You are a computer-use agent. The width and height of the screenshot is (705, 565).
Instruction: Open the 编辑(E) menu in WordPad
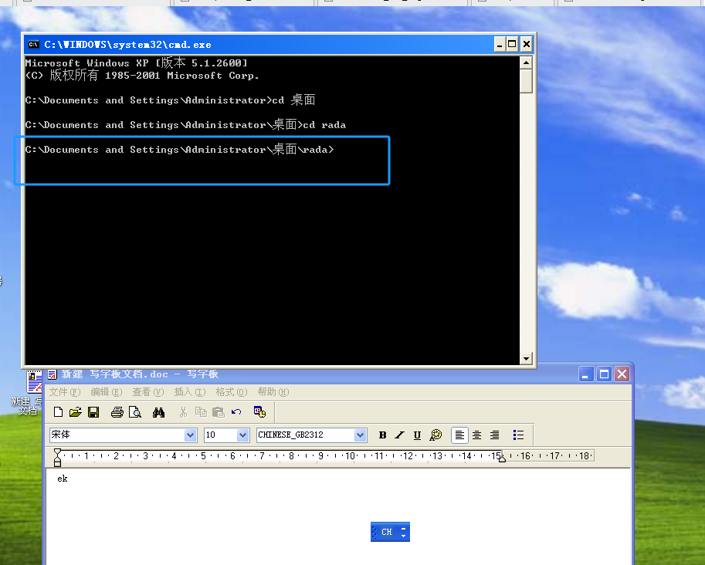pos(106,392)
